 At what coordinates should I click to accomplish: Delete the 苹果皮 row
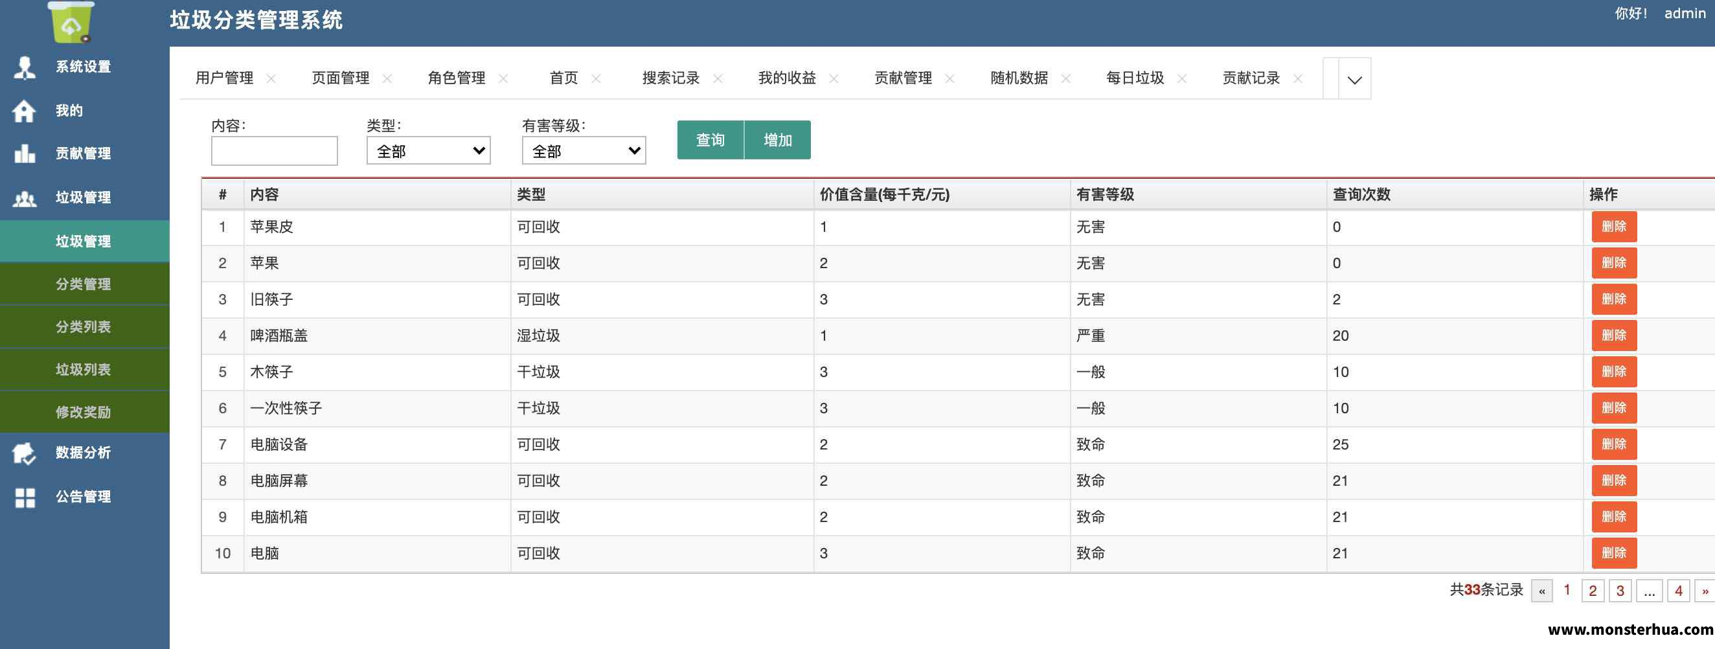[x=1614, y=227]
